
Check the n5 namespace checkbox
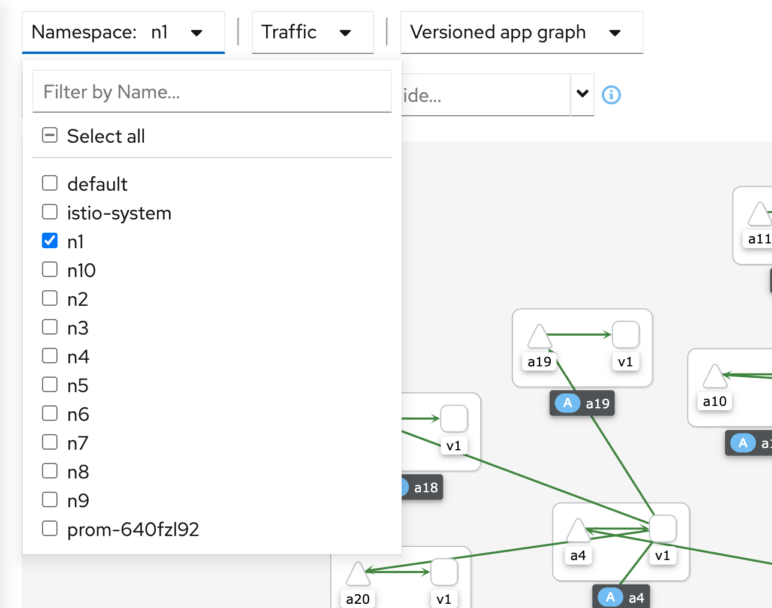click(x=50, y=384)
